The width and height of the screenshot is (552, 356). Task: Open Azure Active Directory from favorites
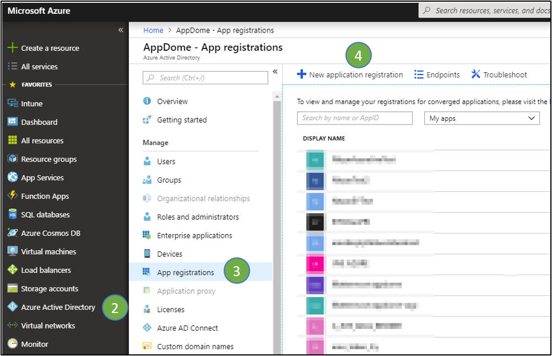coord(58,307)
